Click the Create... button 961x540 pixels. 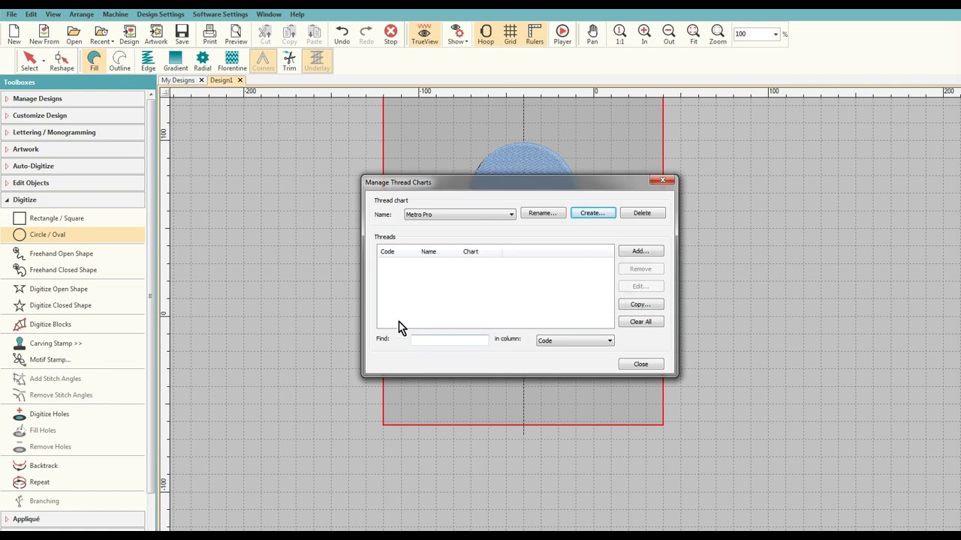[593, 213]
